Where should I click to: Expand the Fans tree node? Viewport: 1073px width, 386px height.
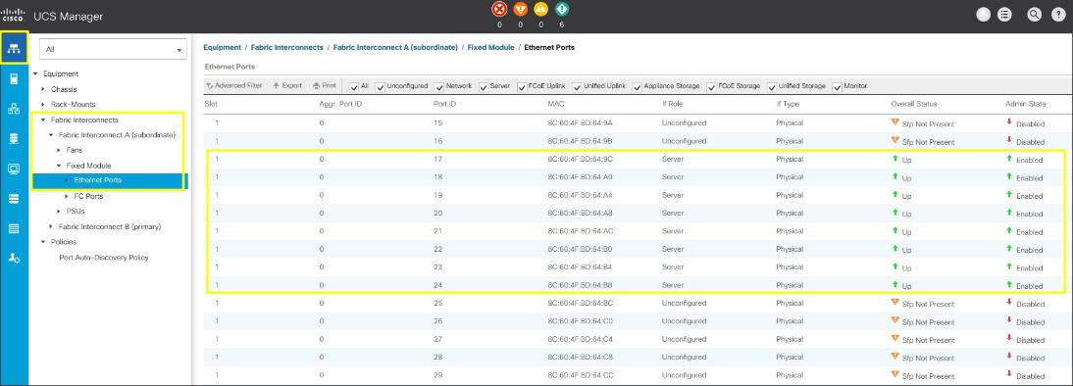tap(59, 150)
